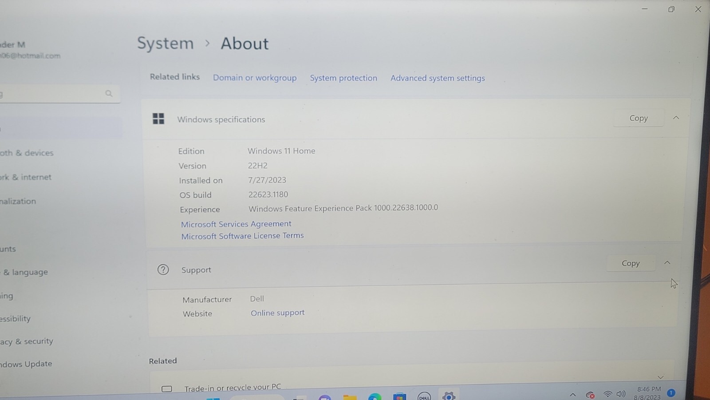Click the cloud sync error icon in system tray
710x400 pixels.
tap(590, 395)
